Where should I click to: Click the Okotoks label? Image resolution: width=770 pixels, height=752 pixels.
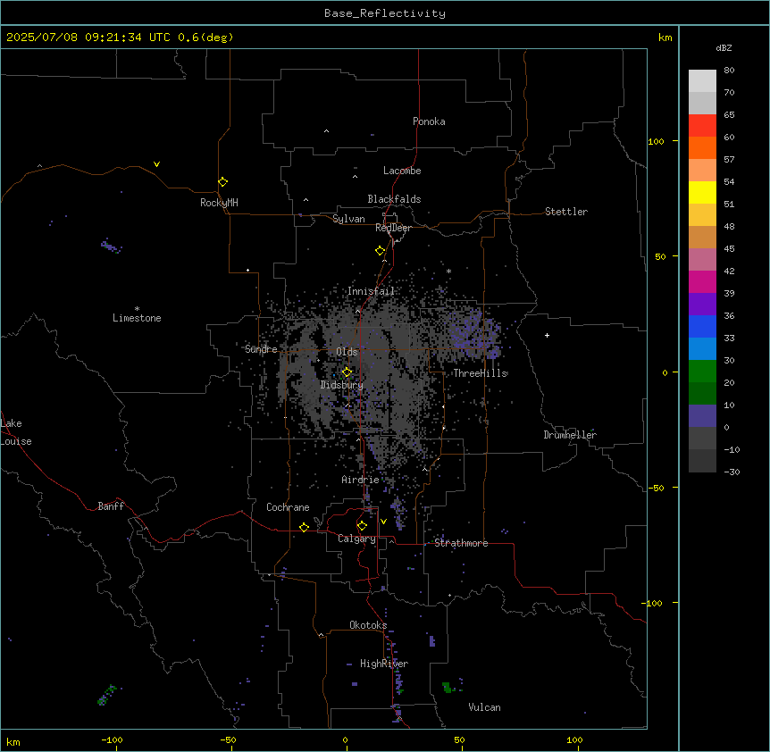pos(368,625)
